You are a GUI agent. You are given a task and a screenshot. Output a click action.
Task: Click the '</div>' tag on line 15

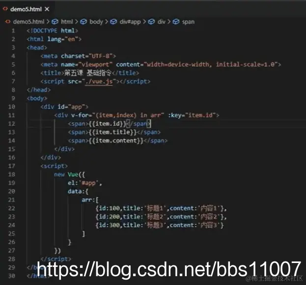click(64, 149)
